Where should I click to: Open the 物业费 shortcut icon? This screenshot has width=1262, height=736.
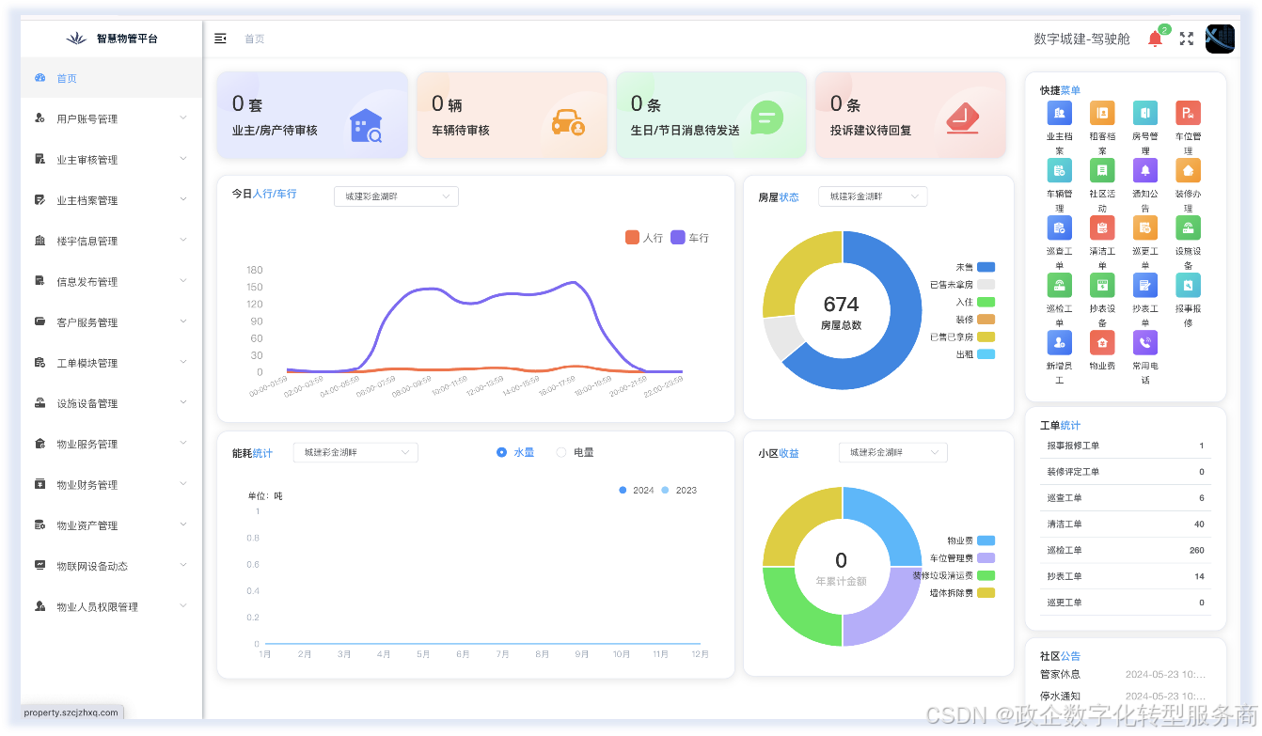pos(1102,342)
